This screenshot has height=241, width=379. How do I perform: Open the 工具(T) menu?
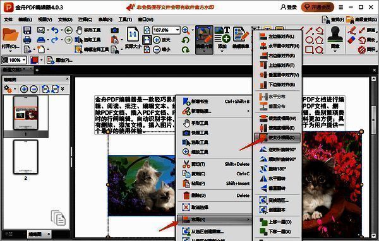point(125,20)
